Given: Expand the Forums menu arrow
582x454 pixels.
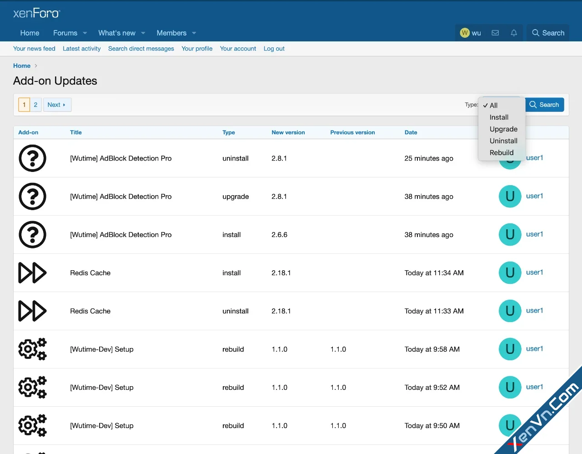Looking at the screenshot, I should point(85,33).
